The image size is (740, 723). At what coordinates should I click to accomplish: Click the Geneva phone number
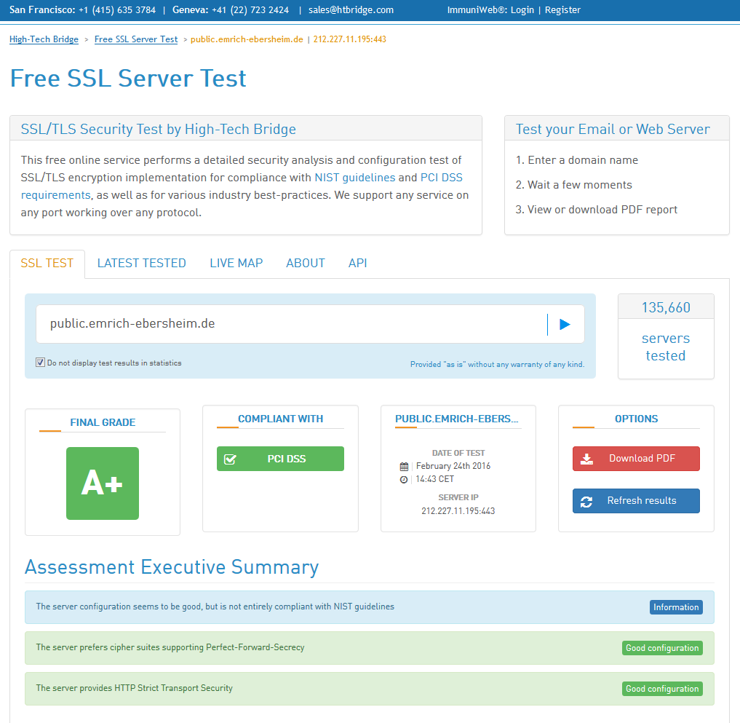(x=250, y=10)
